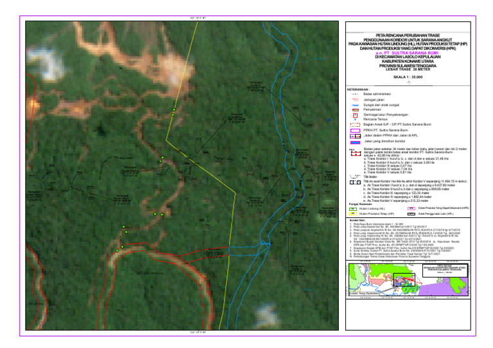This screenshot has width=493, height=348.
Task: Click the Jaringan jalan red legend symbol
Action: [x=355, y=100]
